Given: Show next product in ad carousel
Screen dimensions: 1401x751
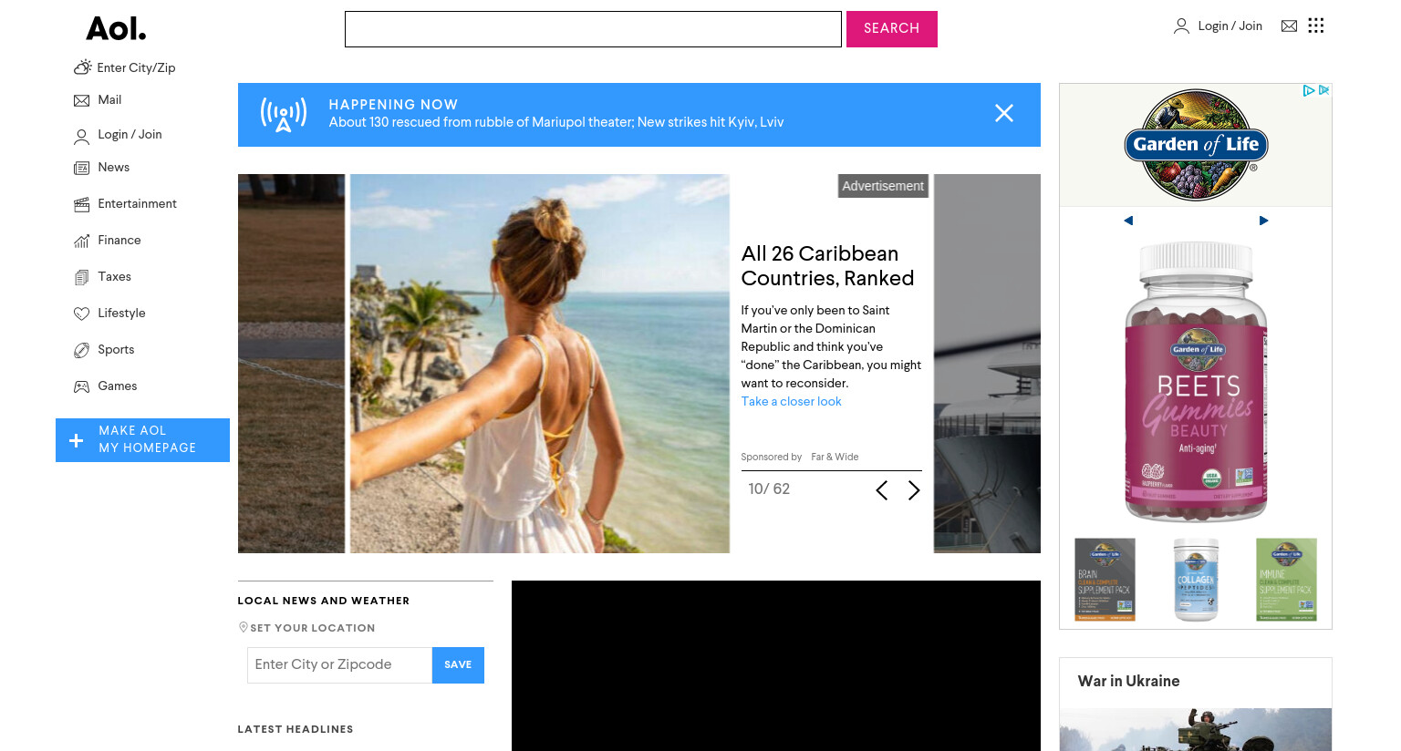Looking at the screenshot, I should coord(1263,221).
